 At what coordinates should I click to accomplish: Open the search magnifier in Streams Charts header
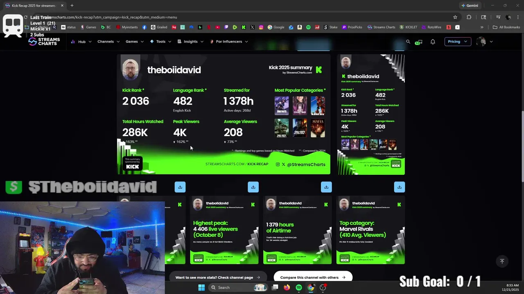point(408,42)
